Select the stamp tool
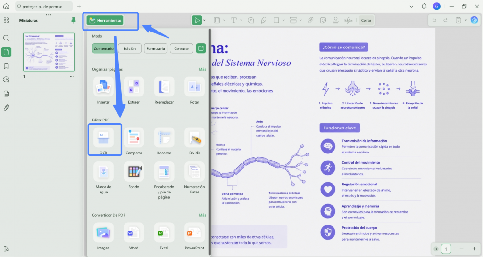 point(336,20)
